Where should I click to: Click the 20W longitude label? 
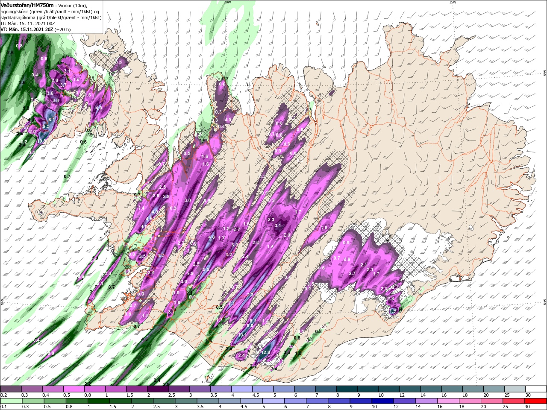(227, 2)
